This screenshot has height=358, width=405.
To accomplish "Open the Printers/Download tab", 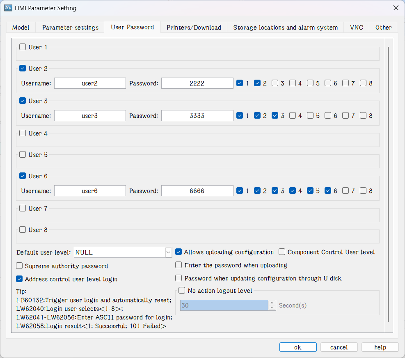I will tap(194, 28).
